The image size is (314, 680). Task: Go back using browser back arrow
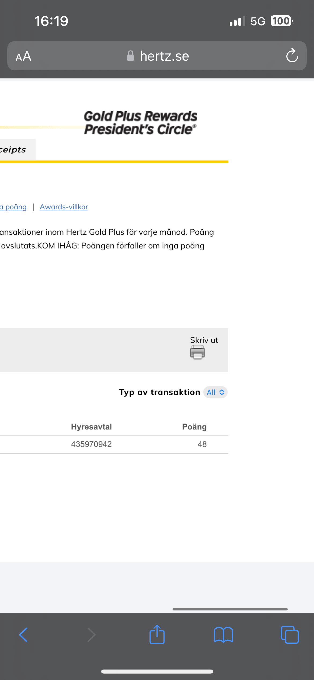[x=24, y=635]
